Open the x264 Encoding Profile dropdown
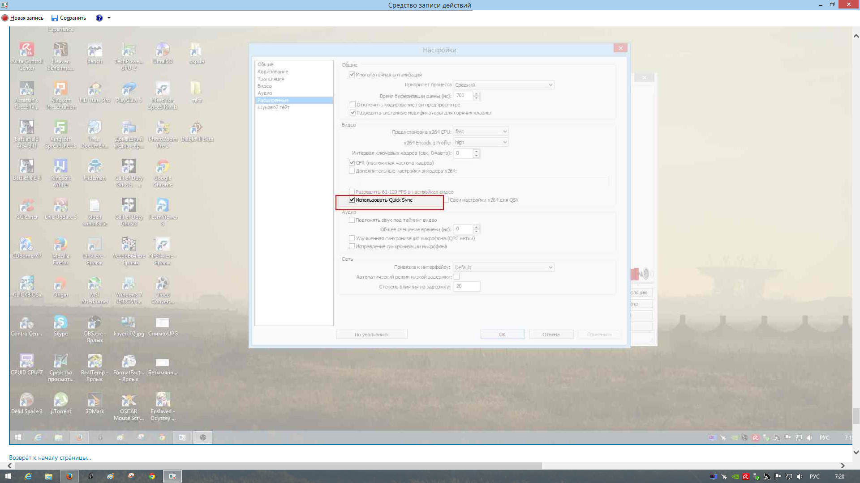This screenshot has height=483, width=860. [481, 142]
